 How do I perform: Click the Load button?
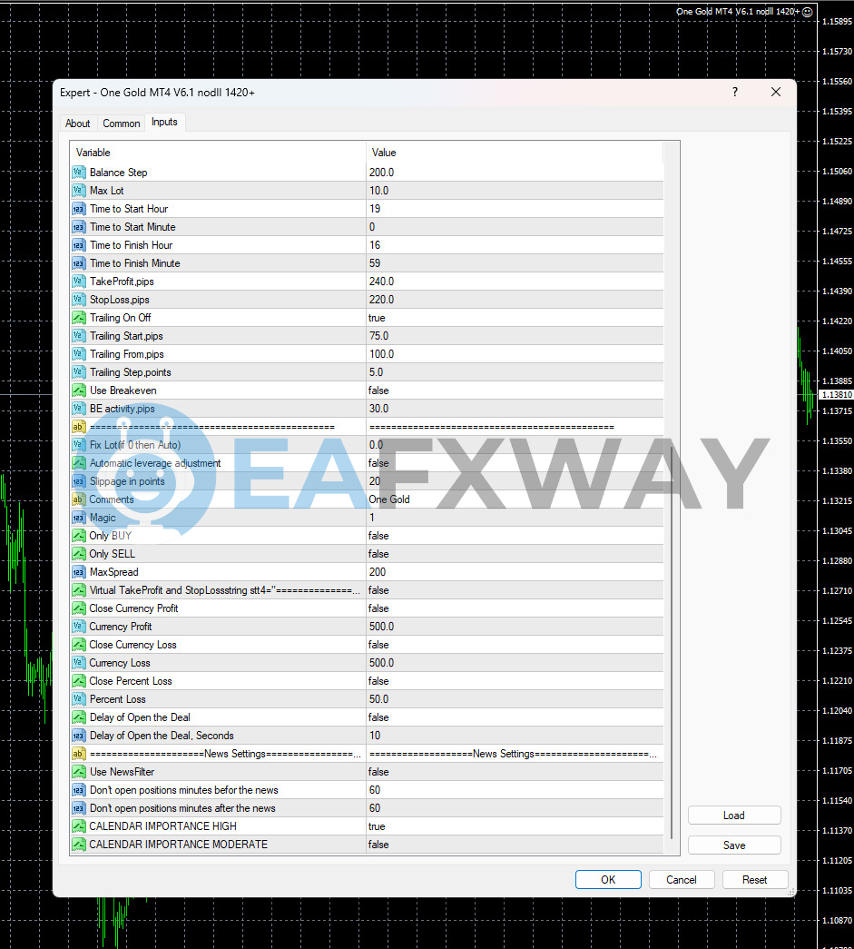tap(733, 816)
